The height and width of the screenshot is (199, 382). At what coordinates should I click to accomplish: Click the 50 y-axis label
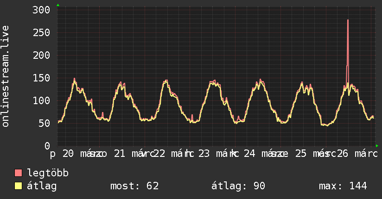click(x=45, y=124)
